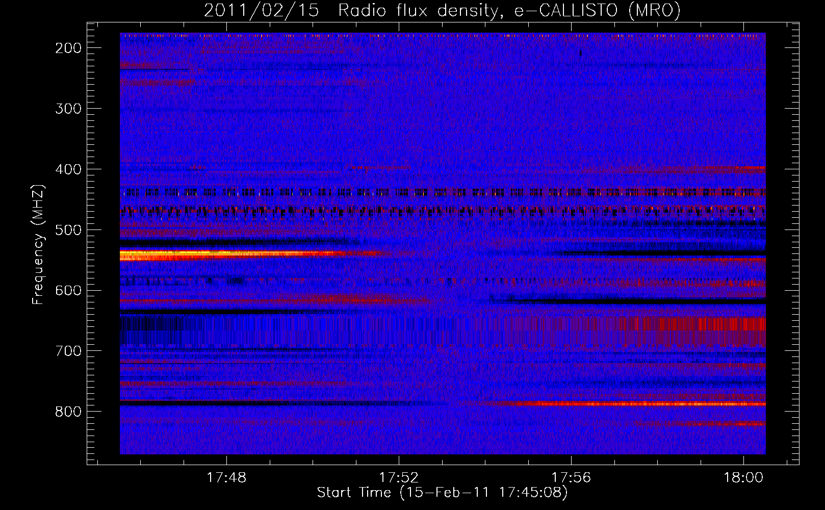This screenshot has width=825, height=510.
Task: Click the 400 frequency tick label
Action: 68,169
